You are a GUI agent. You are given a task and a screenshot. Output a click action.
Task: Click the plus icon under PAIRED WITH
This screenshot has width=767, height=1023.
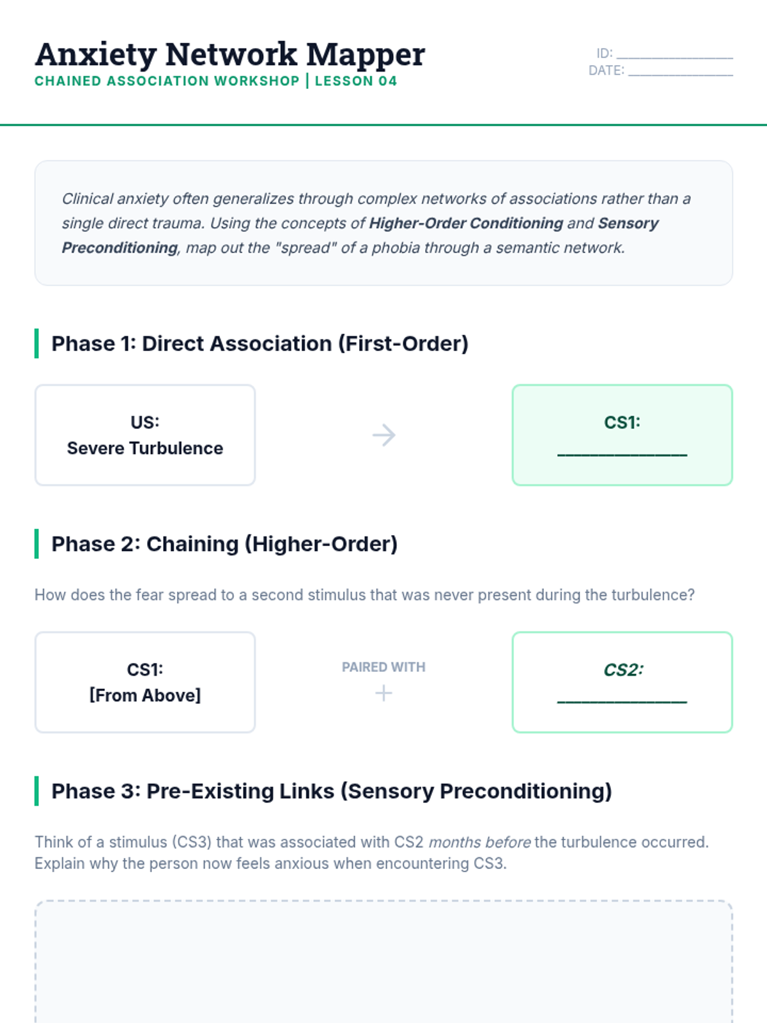pos(383,693)
